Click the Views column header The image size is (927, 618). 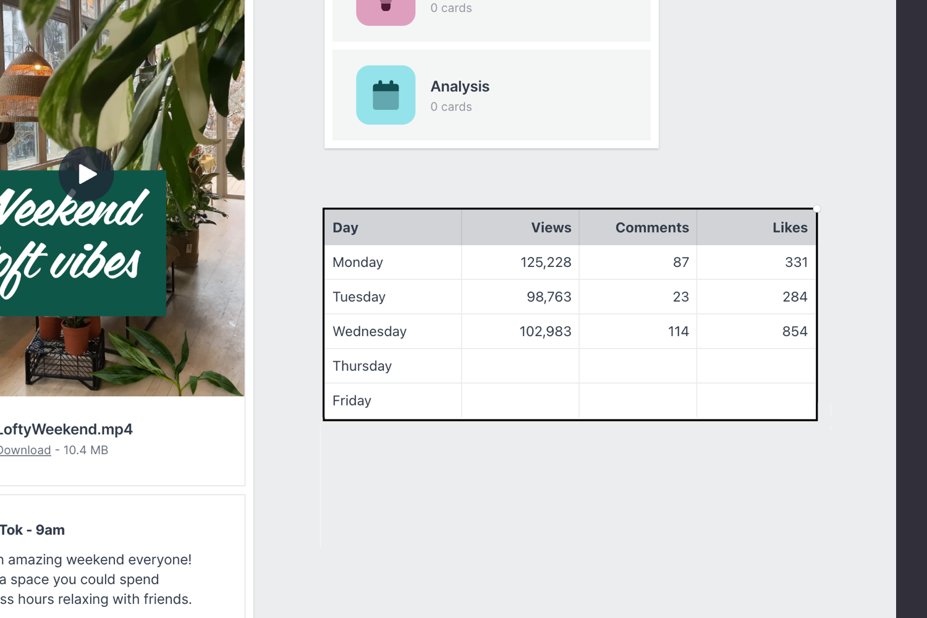pos(551,227)
